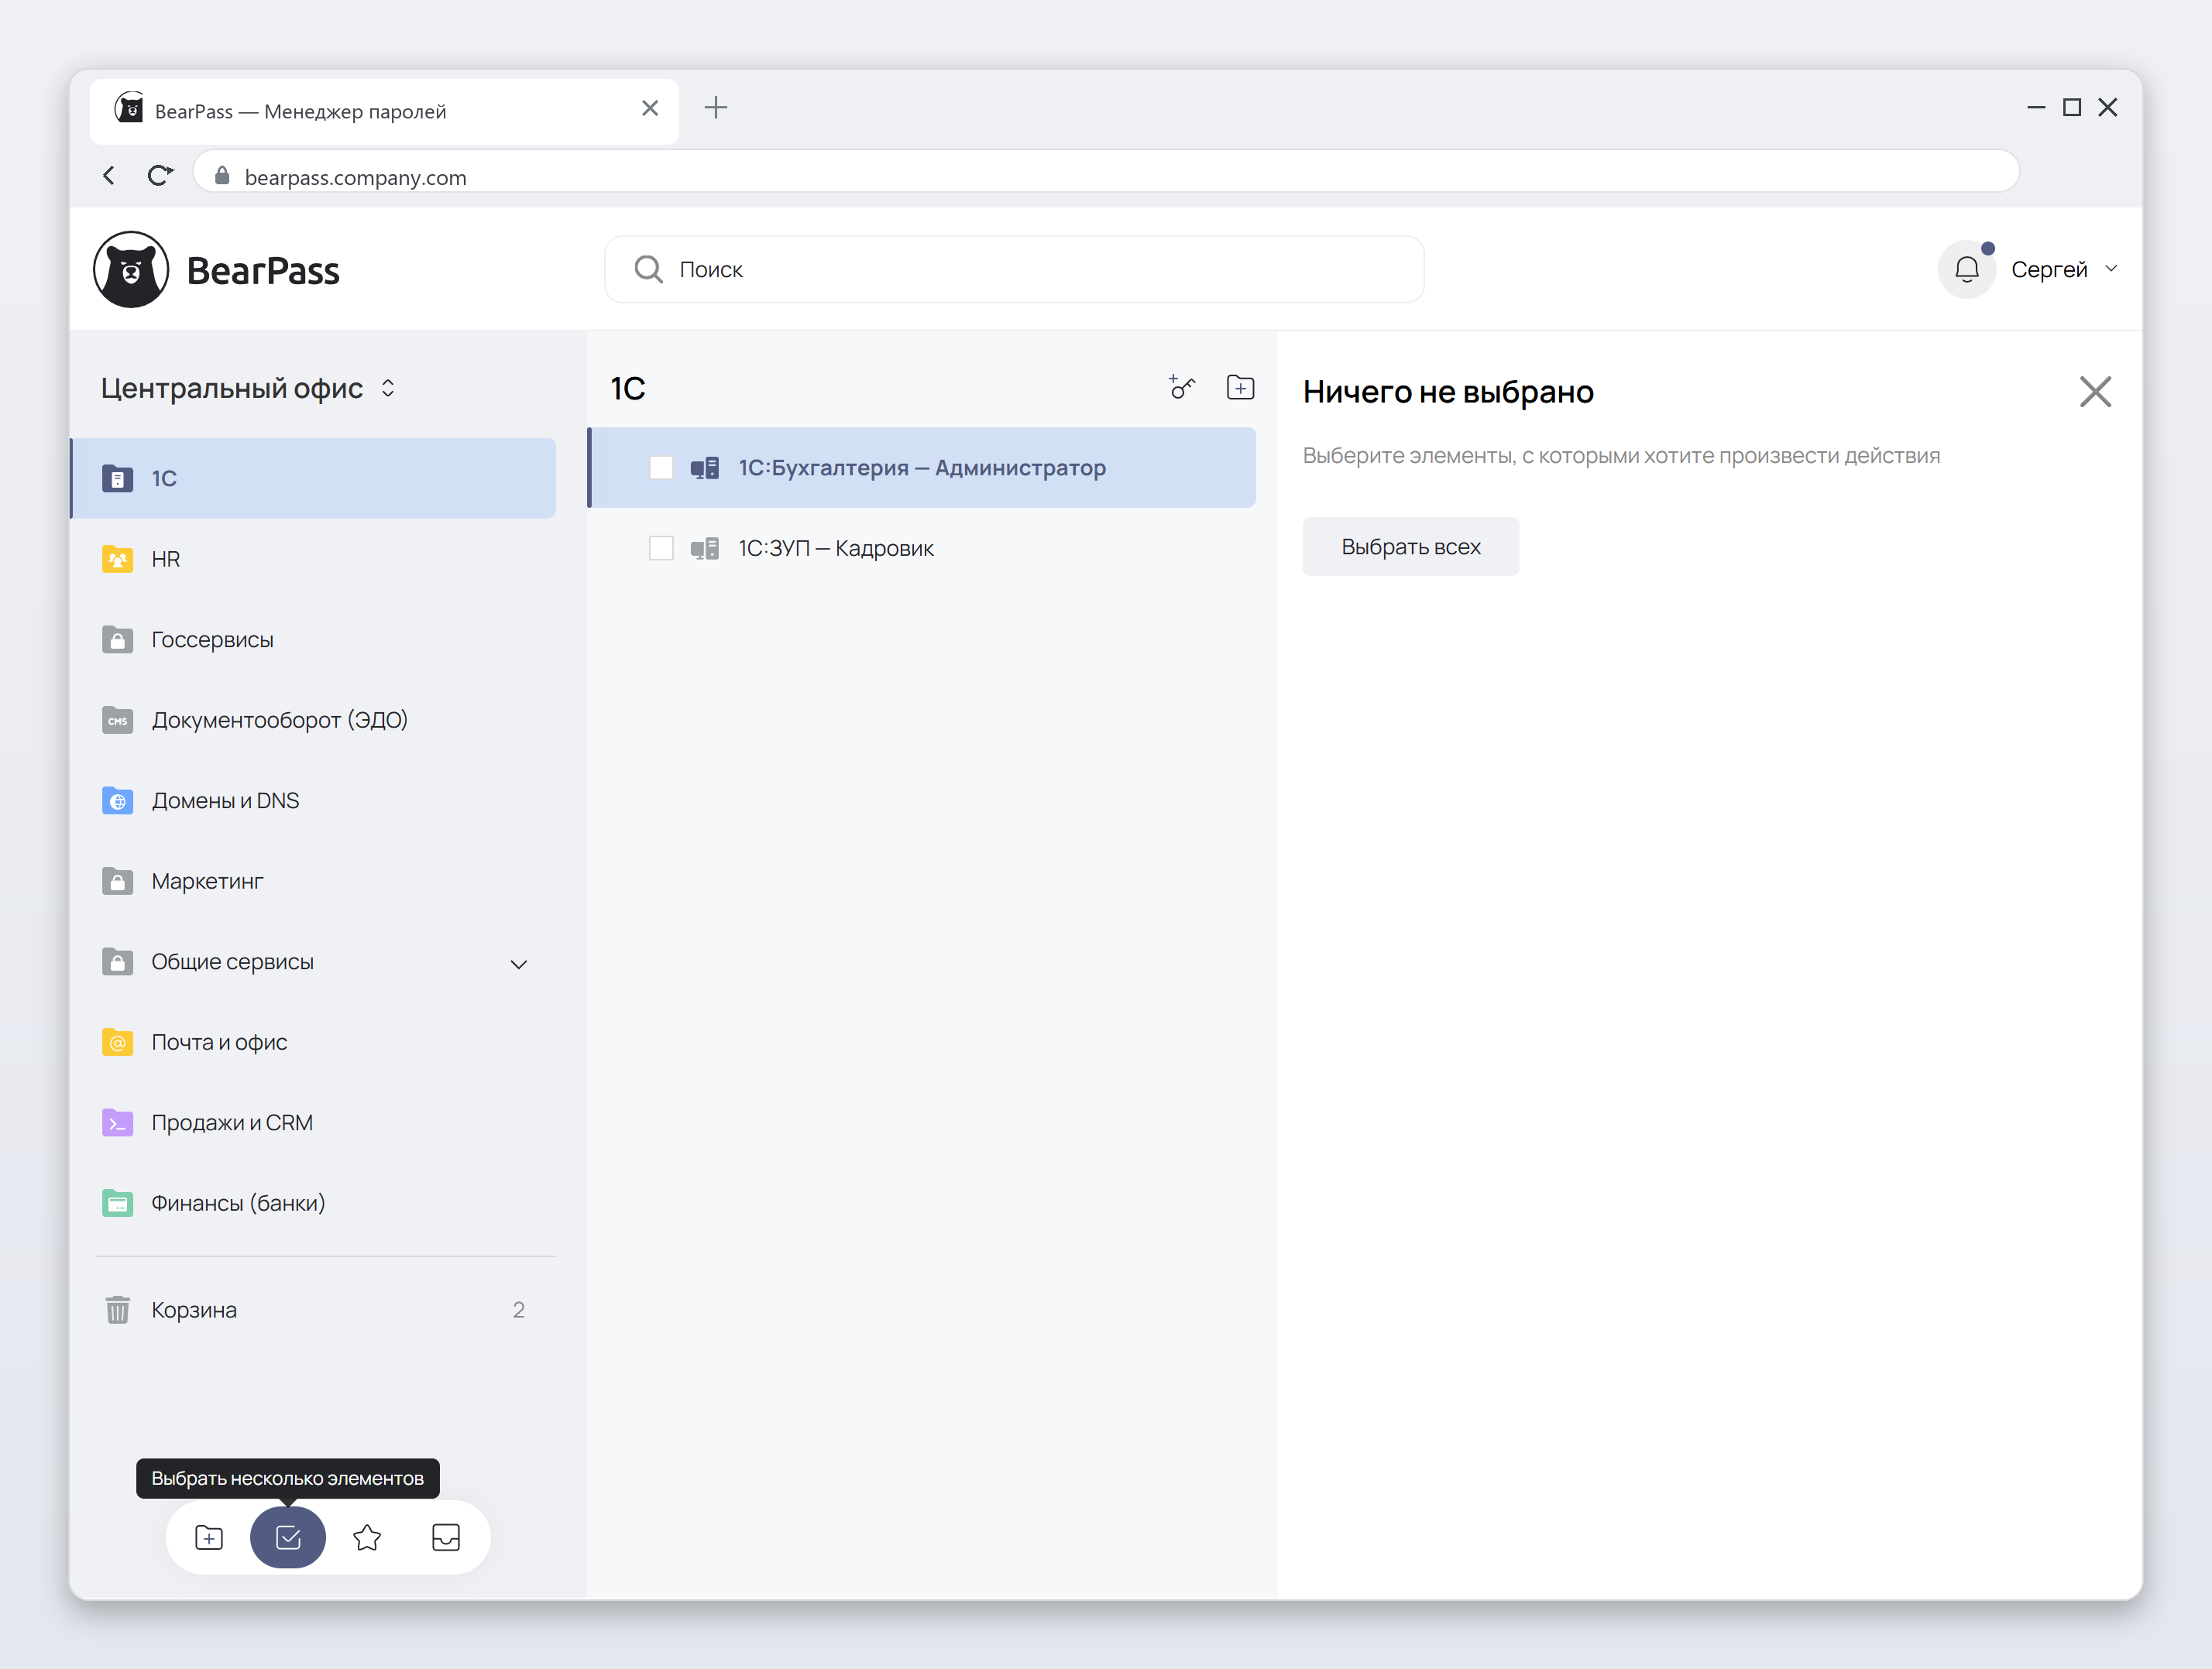Click the Документооборот CMS folder icon
Image resolution: width=2212 pixels, height=1669 pixels.
click(118, 720)
